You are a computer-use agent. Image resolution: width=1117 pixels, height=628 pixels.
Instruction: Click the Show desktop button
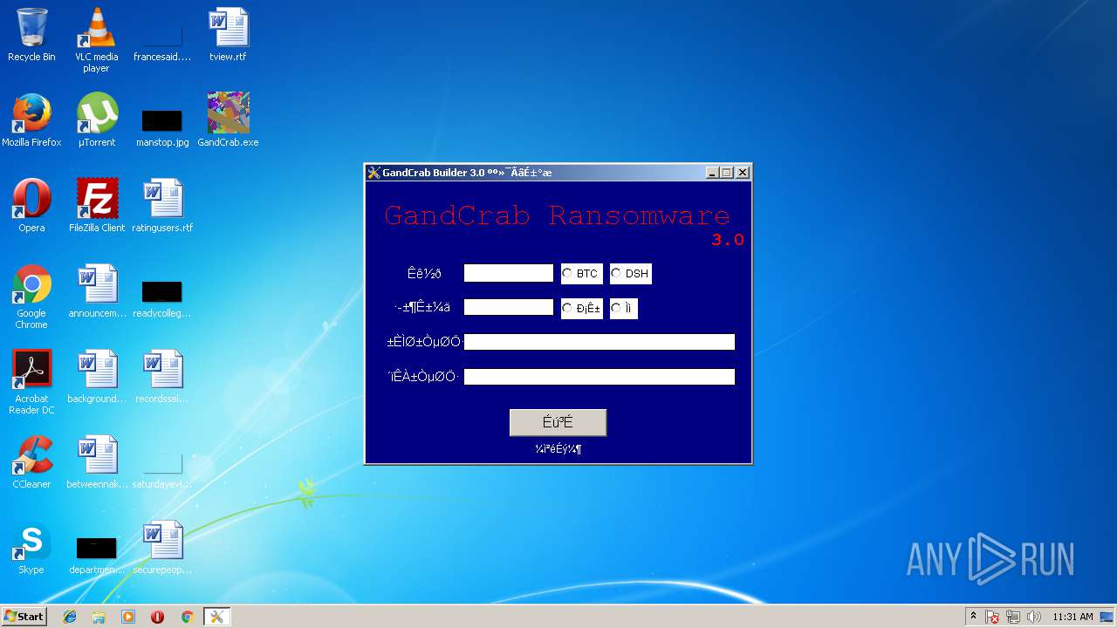1108,617
